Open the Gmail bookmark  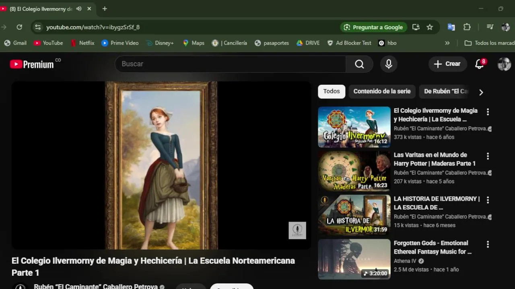15,43
